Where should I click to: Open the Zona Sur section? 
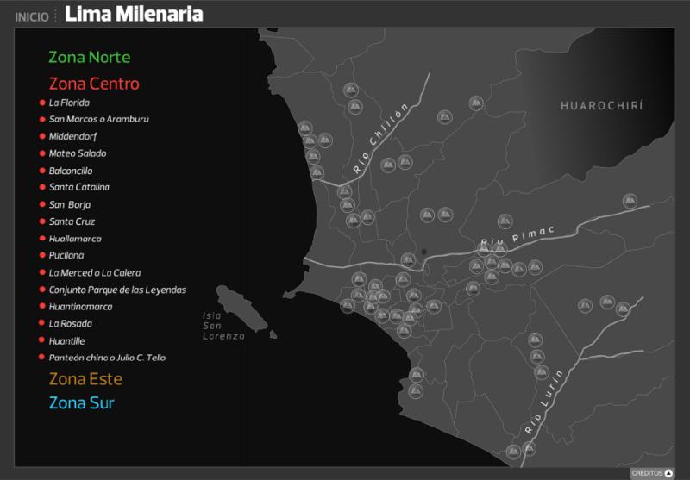point(81,403)
